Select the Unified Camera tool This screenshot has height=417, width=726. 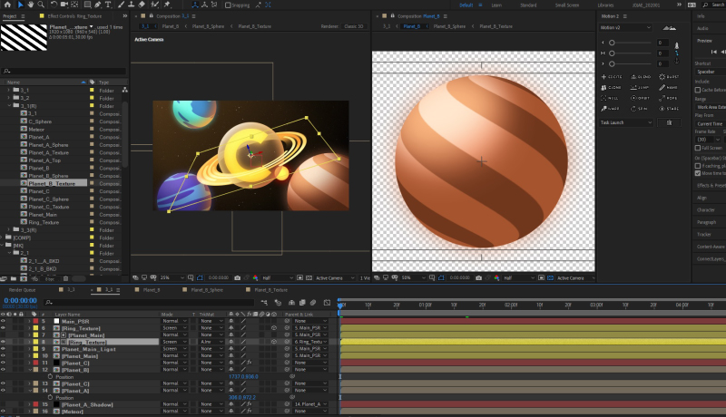[x=64, y=5]
